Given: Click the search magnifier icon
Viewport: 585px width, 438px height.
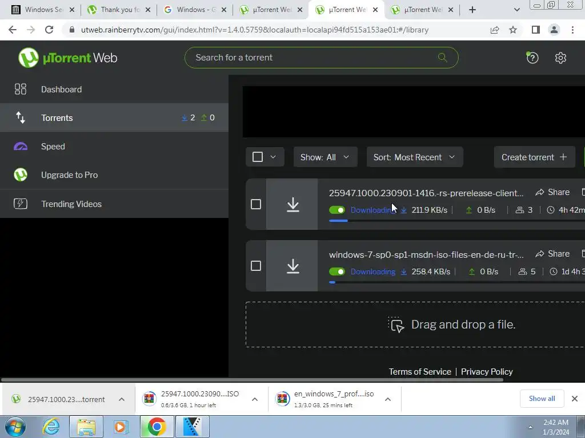Looking at the screenshot, I should point(443,58).
